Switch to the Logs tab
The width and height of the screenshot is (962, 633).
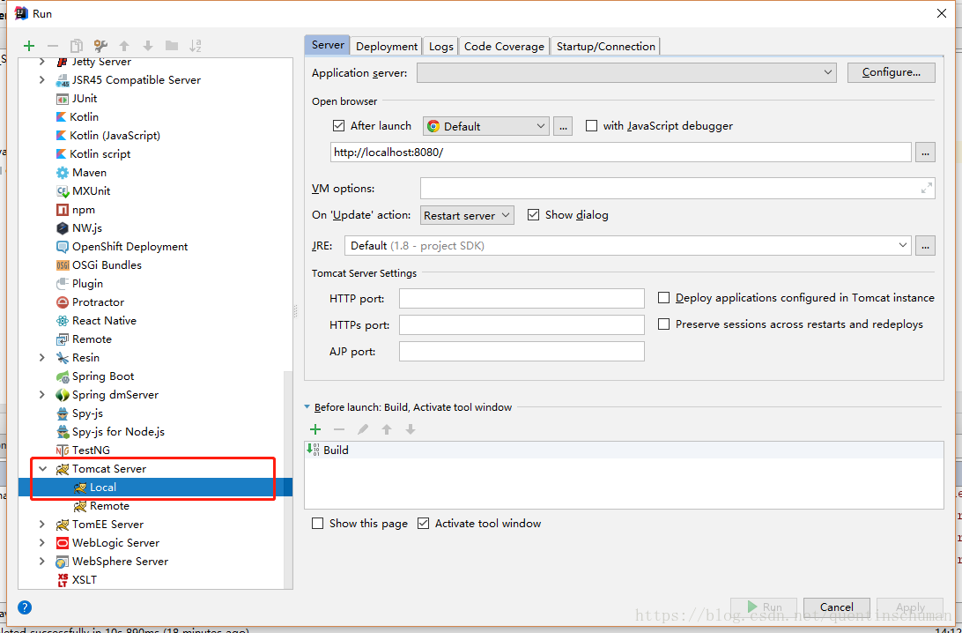[441, 47]
